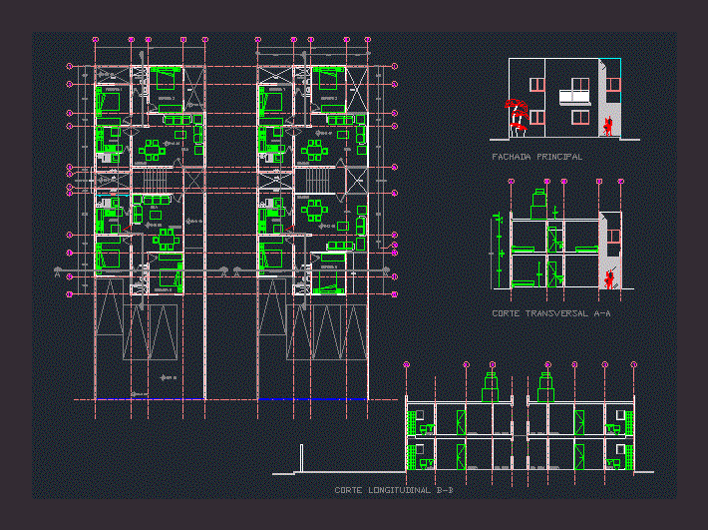Image resolution: width=708 pixels, height=530 pixels.
Task: Click the red human figure on main facade
Action: (607, 125)
